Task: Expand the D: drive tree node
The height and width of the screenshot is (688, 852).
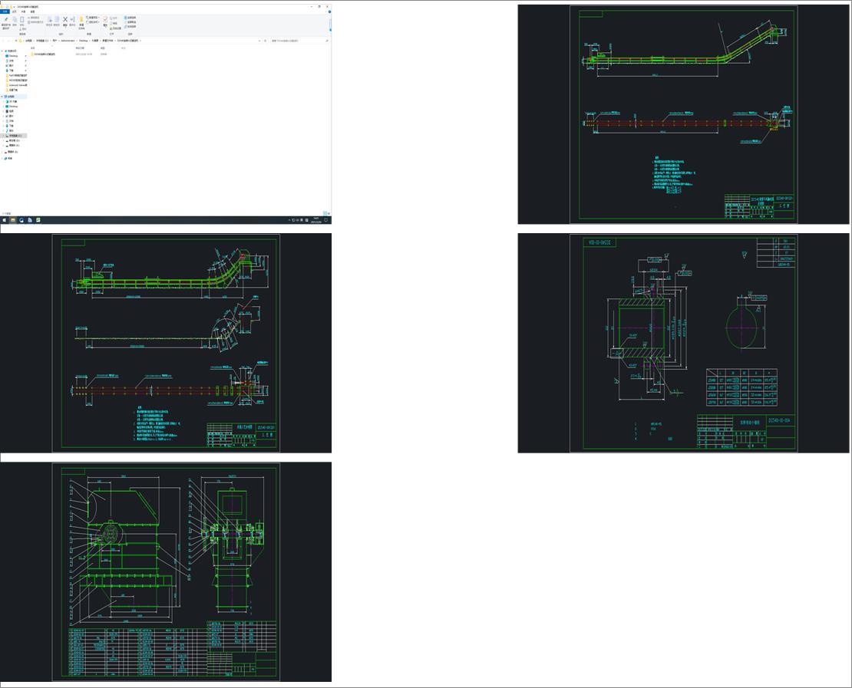Action: 3,140
